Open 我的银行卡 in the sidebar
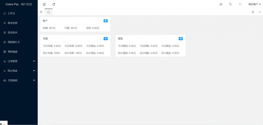 [13, 42]
